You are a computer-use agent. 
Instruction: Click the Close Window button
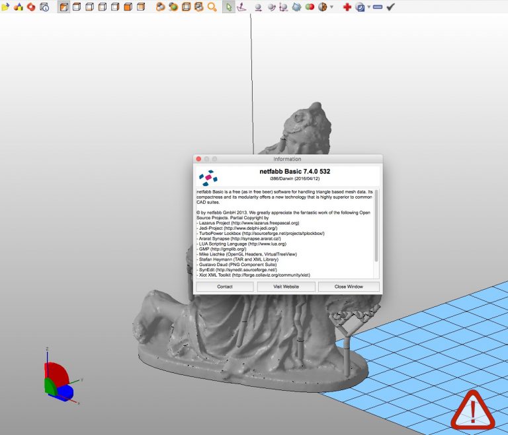[349, 286]
